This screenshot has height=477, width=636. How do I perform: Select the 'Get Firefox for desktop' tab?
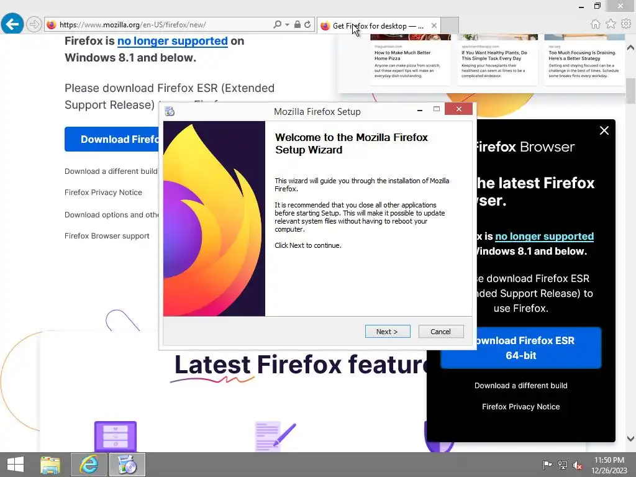pos(377,25)
